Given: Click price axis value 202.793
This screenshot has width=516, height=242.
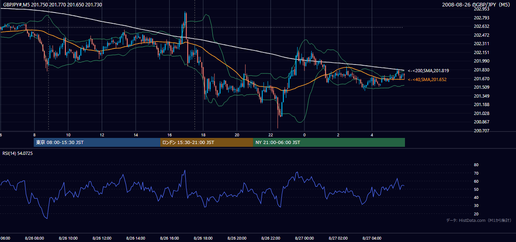Looking at the screenshot, I should point(482,18).
